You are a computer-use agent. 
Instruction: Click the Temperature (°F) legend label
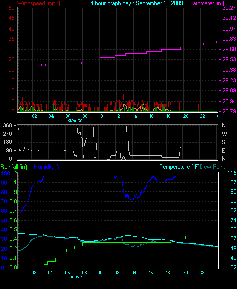[x=179, y=167]
